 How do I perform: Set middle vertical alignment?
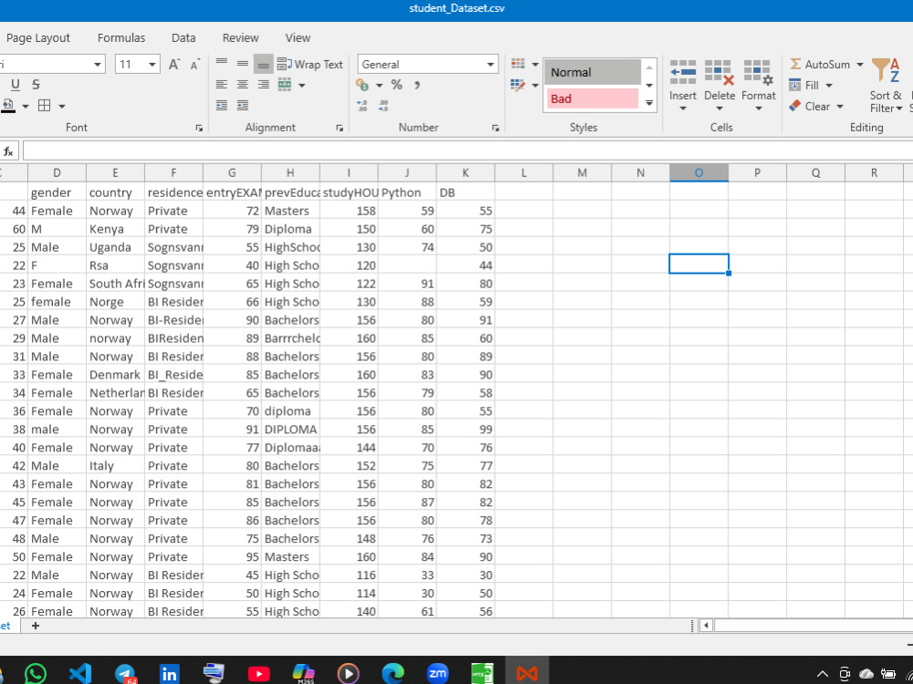242,64
